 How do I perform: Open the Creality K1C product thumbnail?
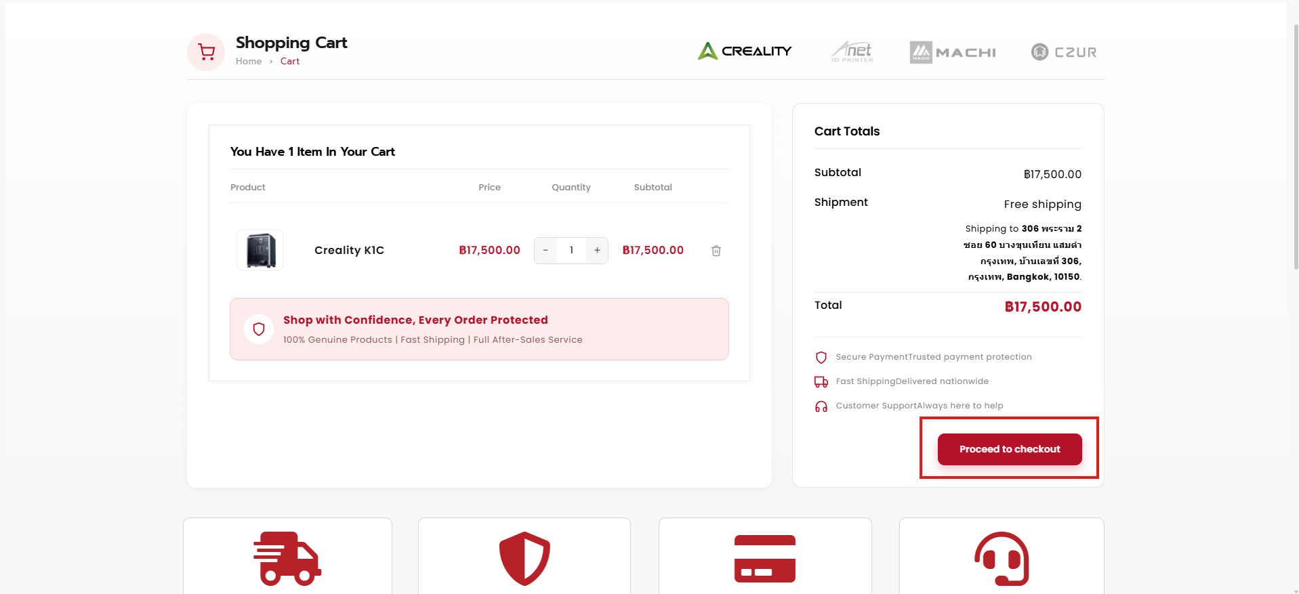260,251
